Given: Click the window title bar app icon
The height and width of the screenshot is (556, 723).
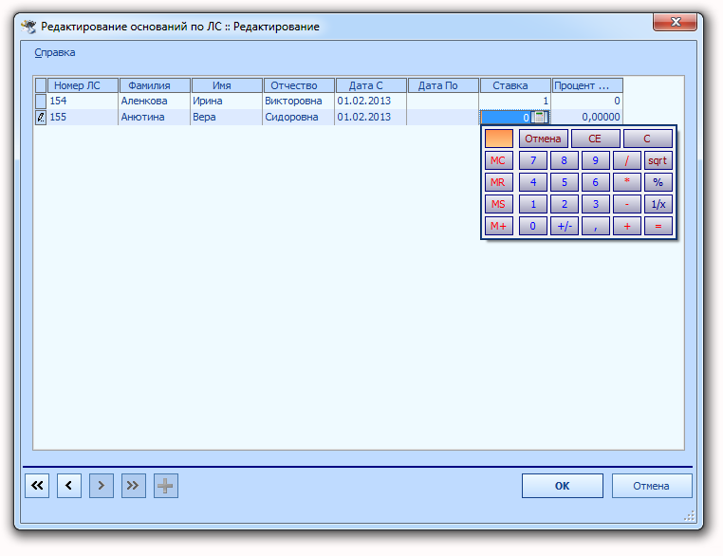Looking at the screenshot, I should tap(28, 27).
